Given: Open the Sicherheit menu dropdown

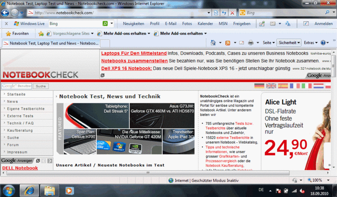Looking at the screenshot, I should [289, 43].
